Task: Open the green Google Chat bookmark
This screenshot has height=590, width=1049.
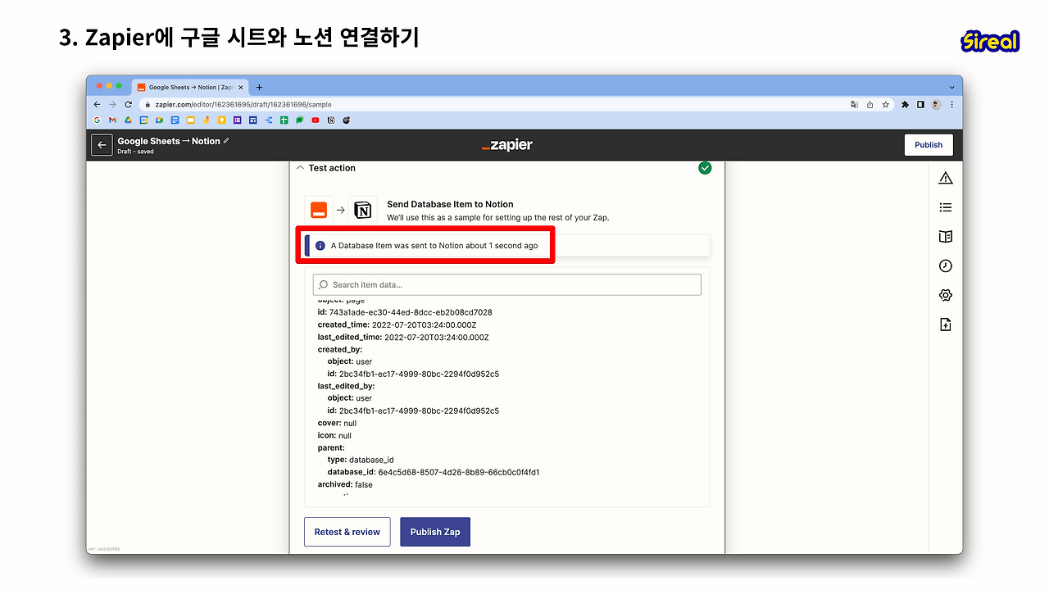Action: click(x=300, y=120)
